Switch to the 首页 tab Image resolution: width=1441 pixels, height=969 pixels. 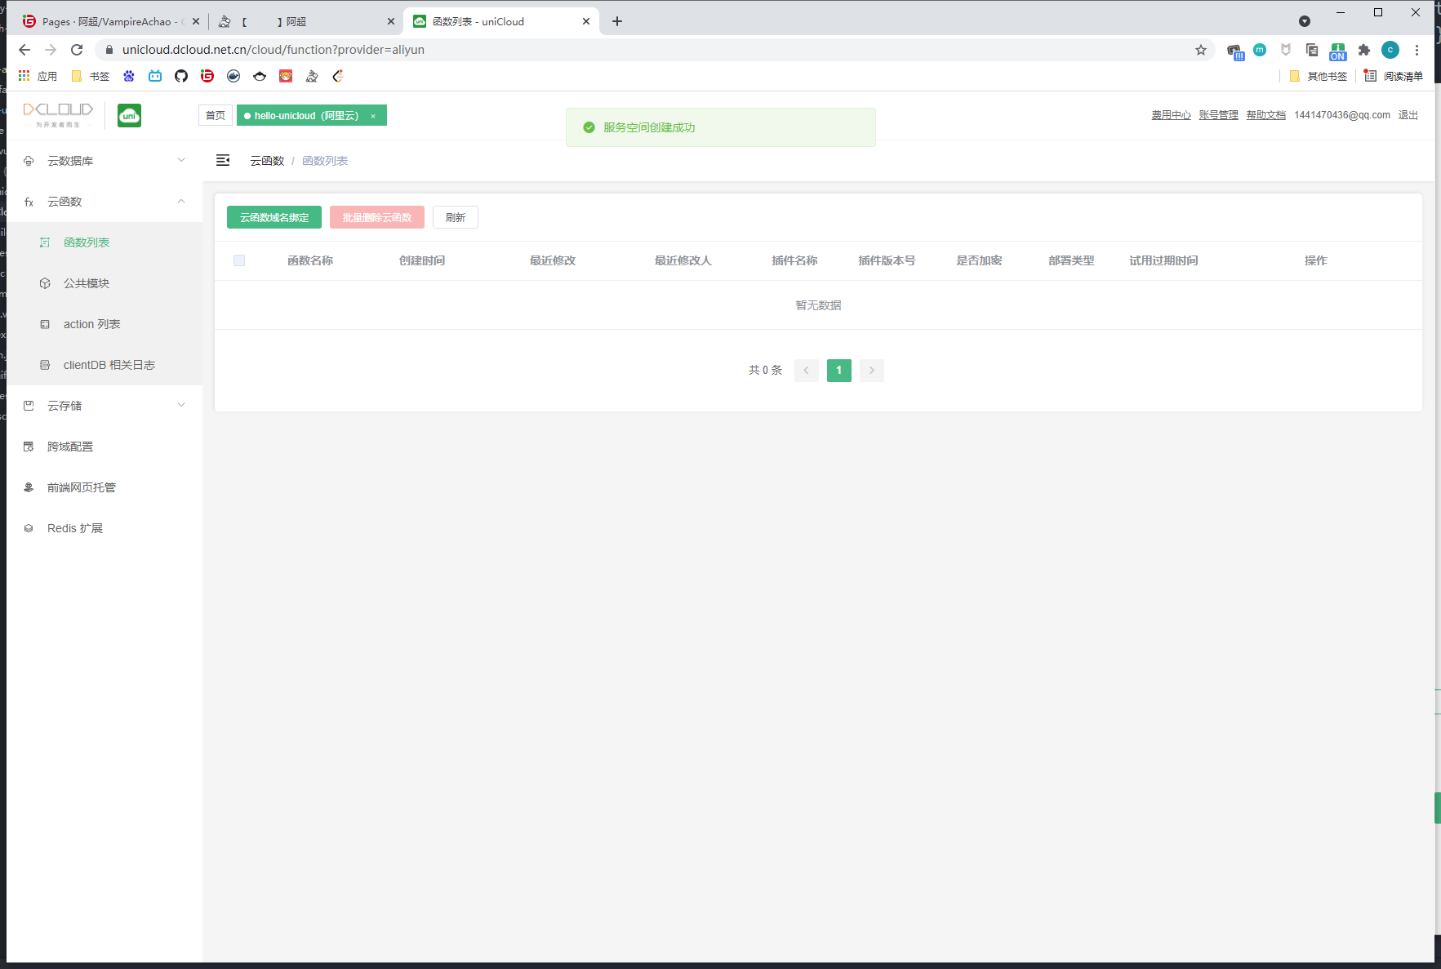click(216, 116)
